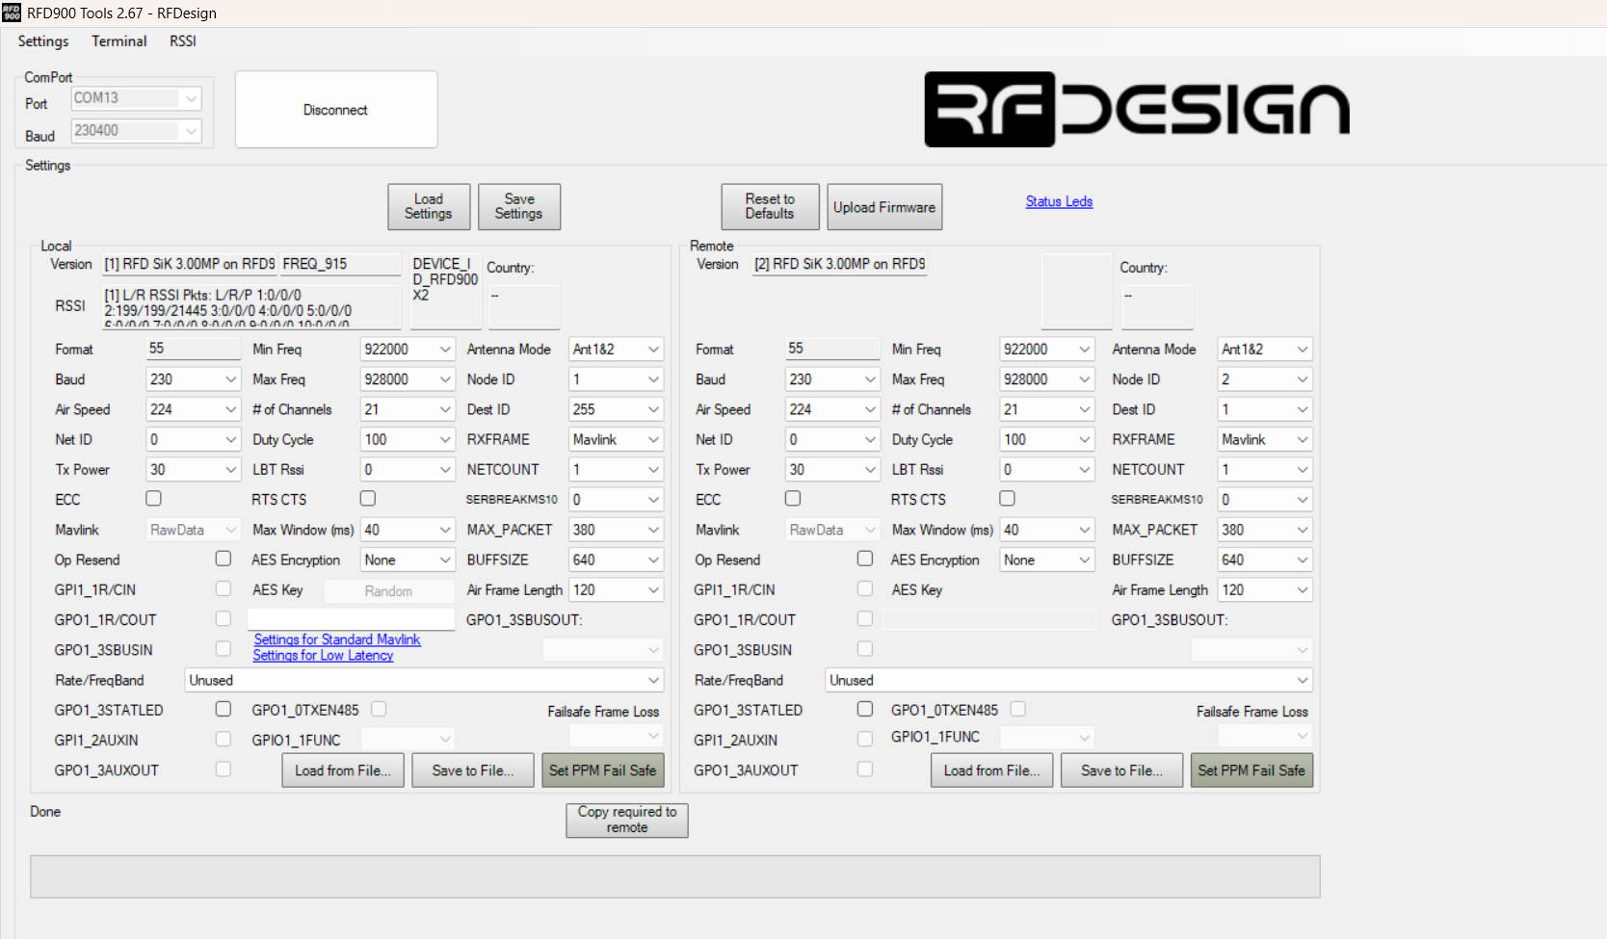
Task: Open the local Dest ID dropdown
Action: (x=616, y=409)
